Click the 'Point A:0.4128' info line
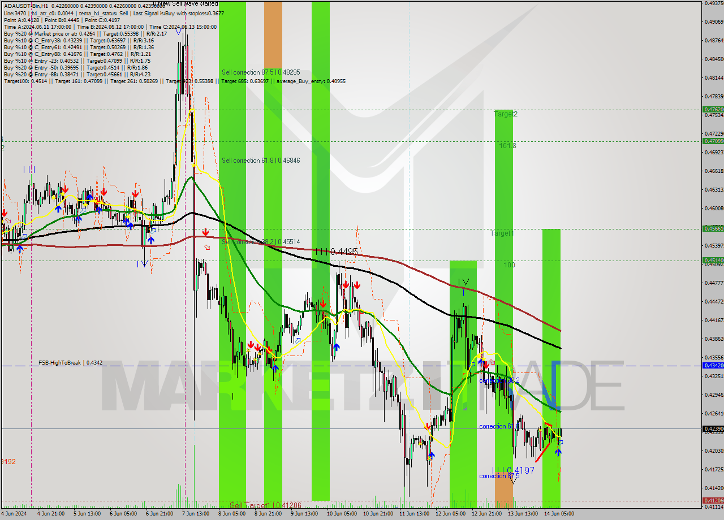Image resolution: width=724 pixels, height=520 pixels. point(62,20)
